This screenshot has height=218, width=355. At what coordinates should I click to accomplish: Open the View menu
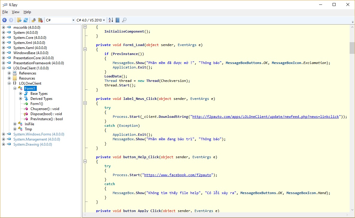click(x=16, y=12)
